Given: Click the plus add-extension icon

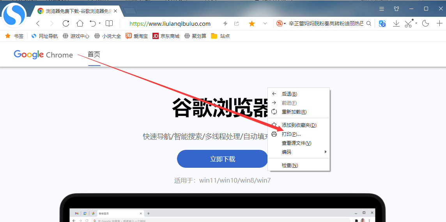Looking at the screenshot, I should (x=439, y=24).
